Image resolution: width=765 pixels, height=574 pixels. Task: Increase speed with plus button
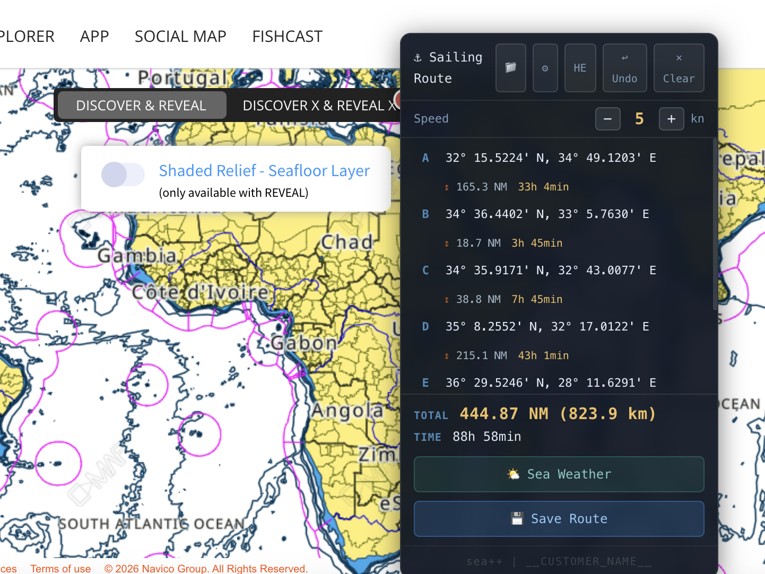click(671, 119)
